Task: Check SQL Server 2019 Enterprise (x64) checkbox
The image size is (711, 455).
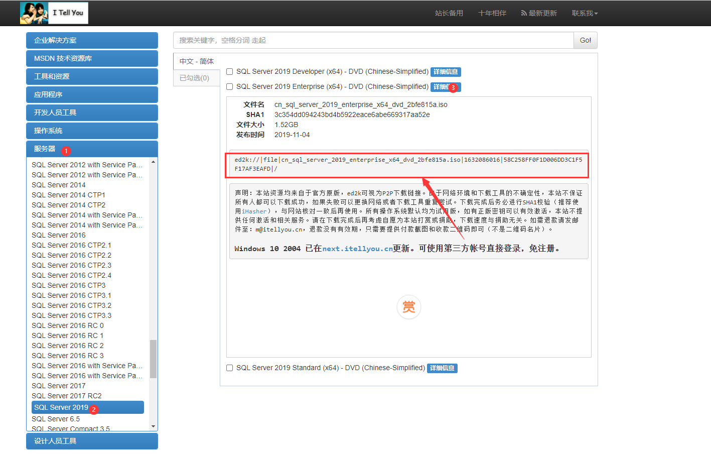Action: coord(229,87)
